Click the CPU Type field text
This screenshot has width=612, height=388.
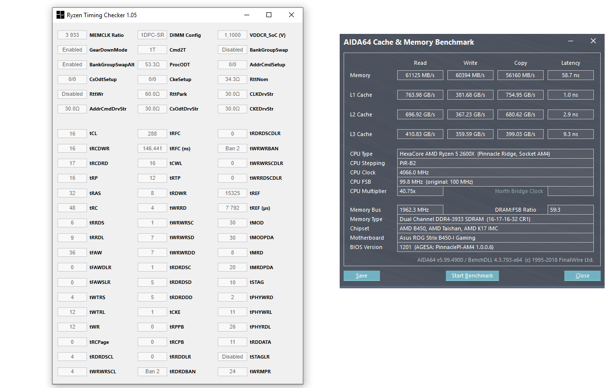click(495, 154)
